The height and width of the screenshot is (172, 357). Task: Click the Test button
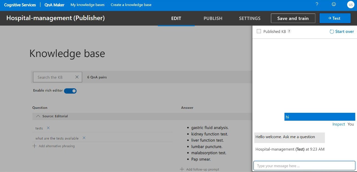pos(335,18)
